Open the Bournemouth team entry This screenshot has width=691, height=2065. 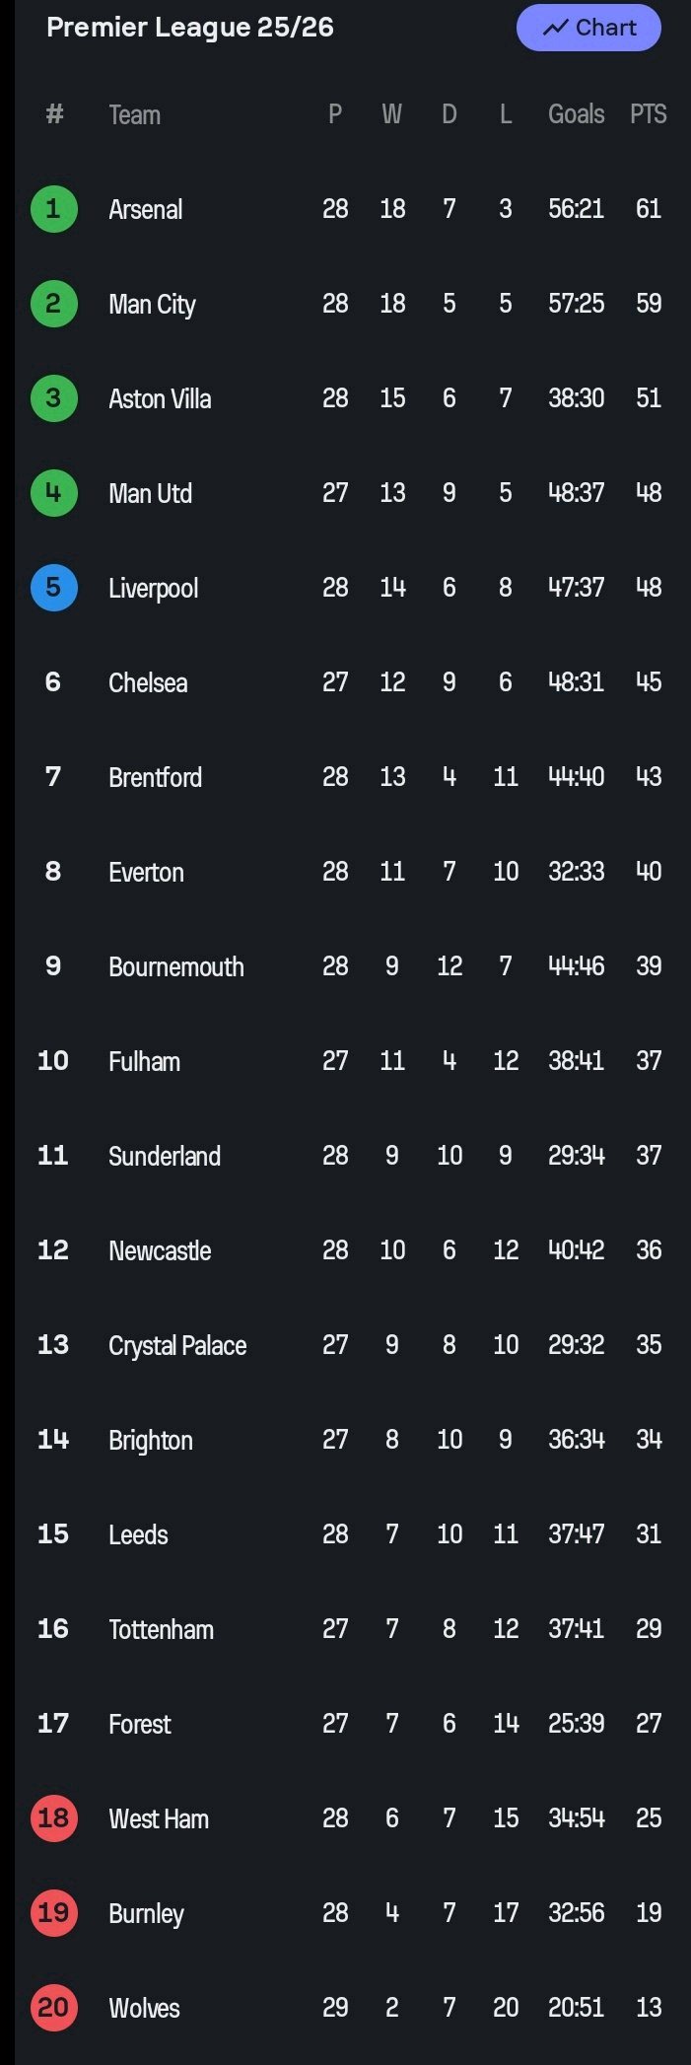[175, 966]
